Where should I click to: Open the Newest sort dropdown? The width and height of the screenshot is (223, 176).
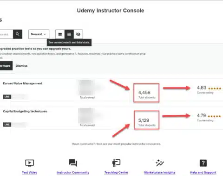tap(39, 34)
